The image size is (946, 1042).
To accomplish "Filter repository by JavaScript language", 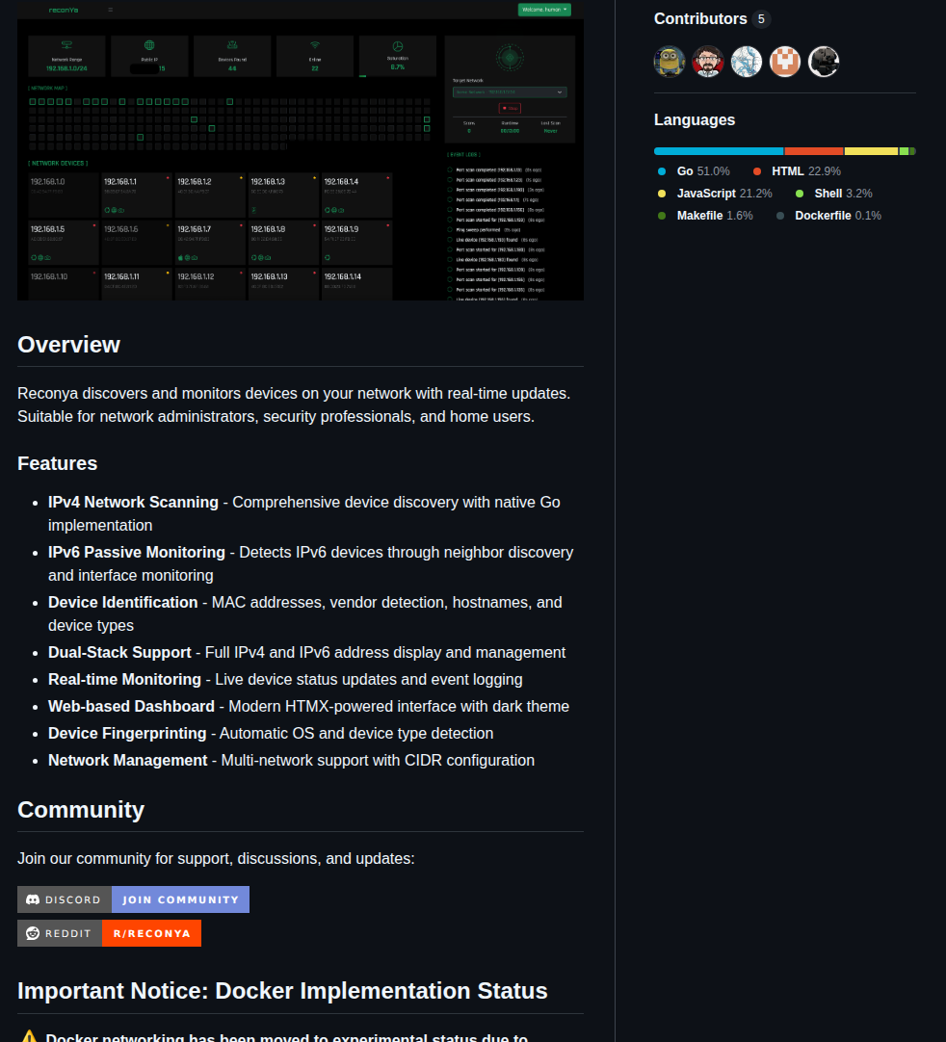I will coord(715,194).
